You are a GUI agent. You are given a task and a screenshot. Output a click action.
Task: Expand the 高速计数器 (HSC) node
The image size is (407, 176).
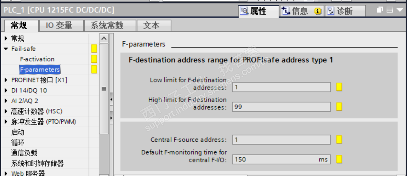pyautogui.click(x=6, y=111)
